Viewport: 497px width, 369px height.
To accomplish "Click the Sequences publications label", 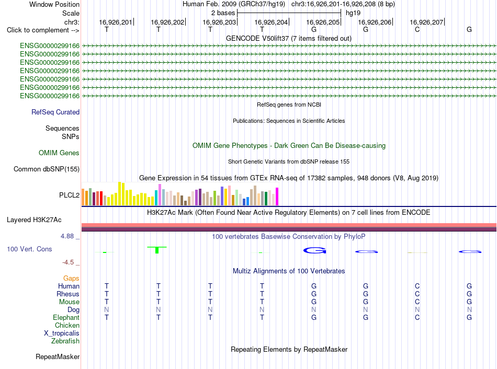I will 62,128.
